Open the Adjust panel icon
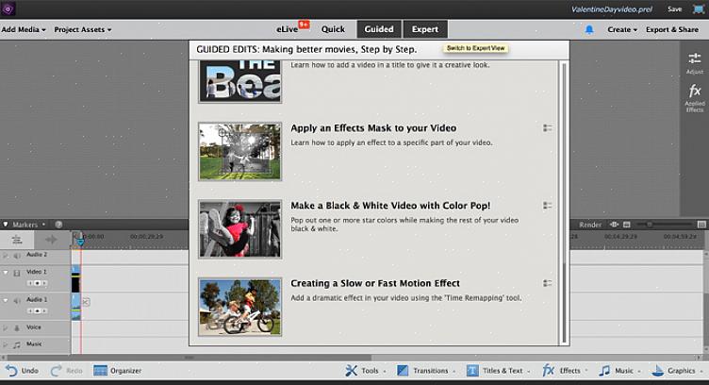Viewport: 709px width, 385px height. pos(695,59)
